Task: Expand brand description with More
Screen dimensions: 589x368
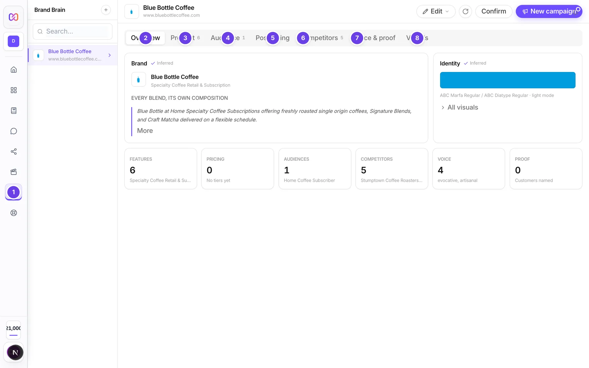Action: (145, 131)
